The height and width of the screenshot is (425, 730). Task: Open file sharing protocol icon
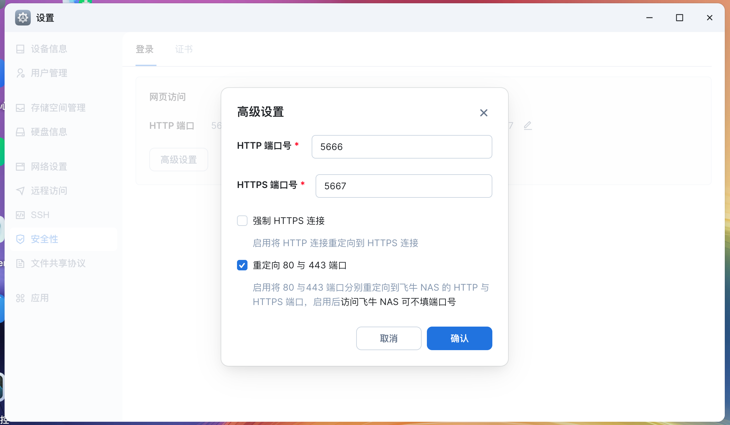[20, 263]
